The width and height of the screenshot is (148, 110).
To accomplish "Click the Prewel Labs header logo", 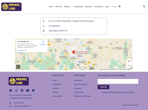I will (11, 7).
